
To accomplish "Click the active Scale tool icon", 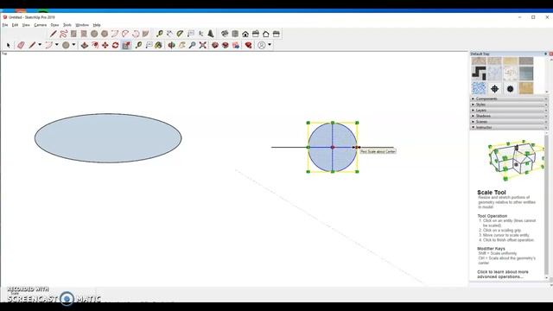I will [126, 45].
